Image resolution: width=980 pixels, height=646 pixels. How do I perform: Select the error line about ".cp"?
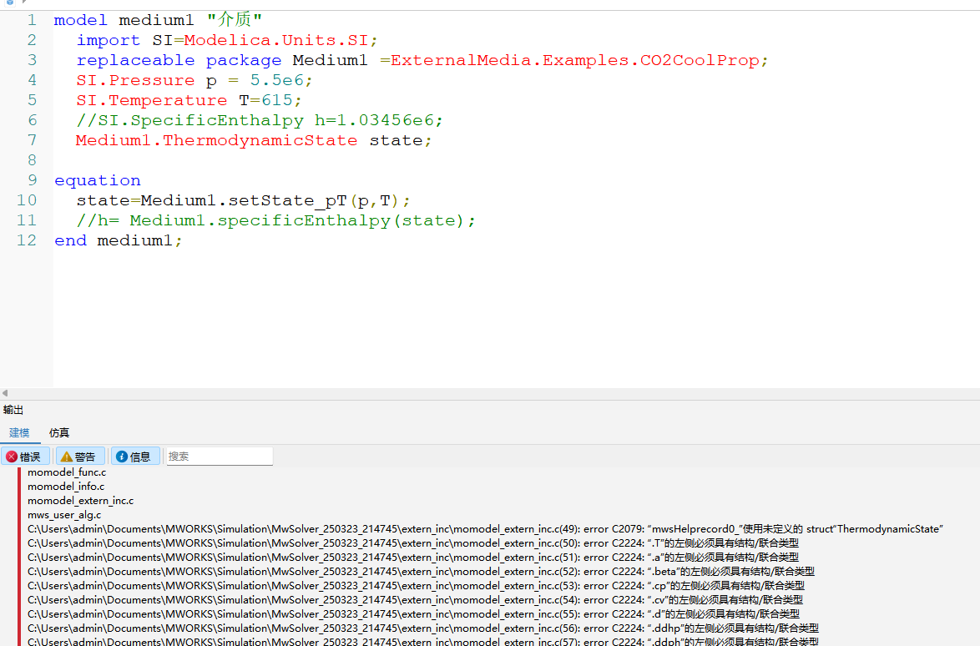[417, 586]
